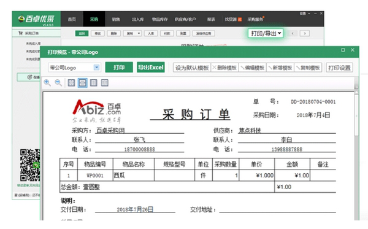
Task: Click the 采购数量 column header
Action: [226, 164]
